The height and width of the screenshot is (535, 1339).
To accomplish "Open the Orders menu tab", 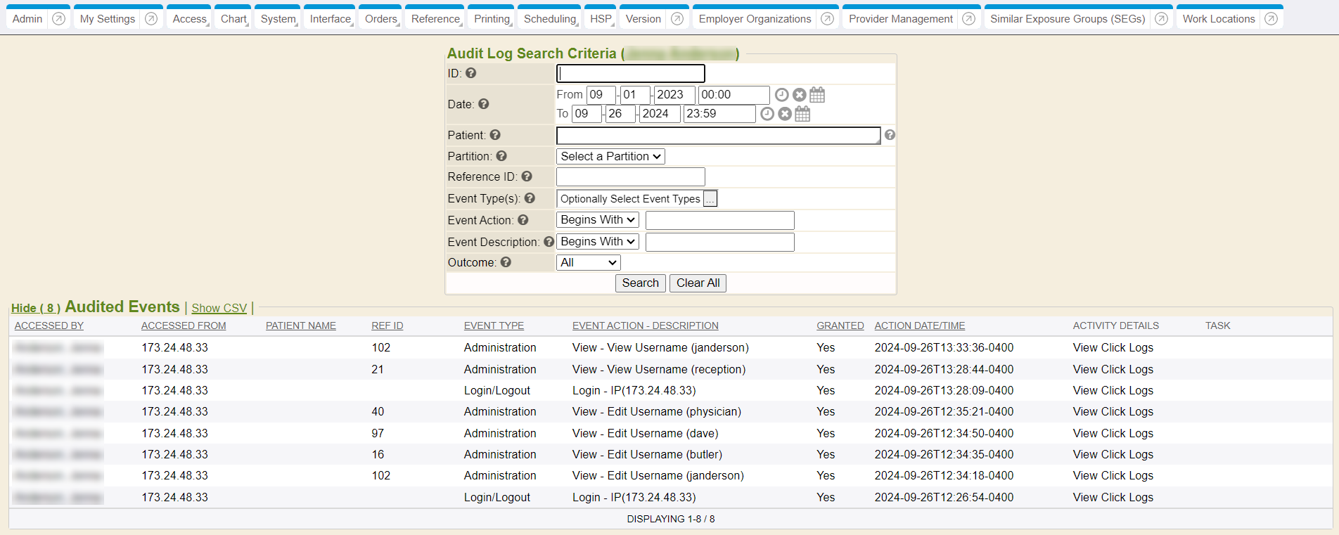I will coord(380,19).
